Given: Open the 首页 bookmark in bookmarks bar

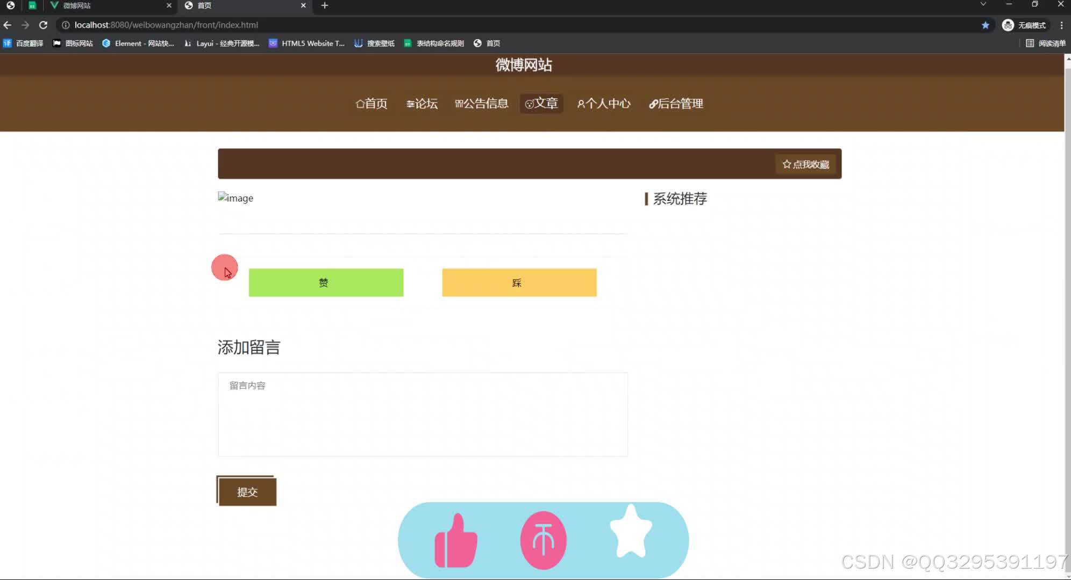Looking at the screenshot, I should 487,44.
